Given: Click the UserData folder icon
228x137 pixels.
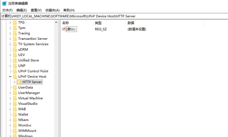Looking at the screenshot, I should coord(15,87).
